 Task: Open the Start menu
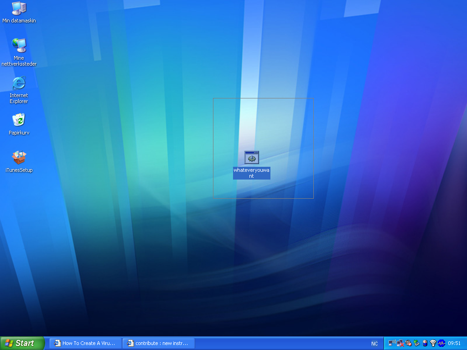click(22, 343)
